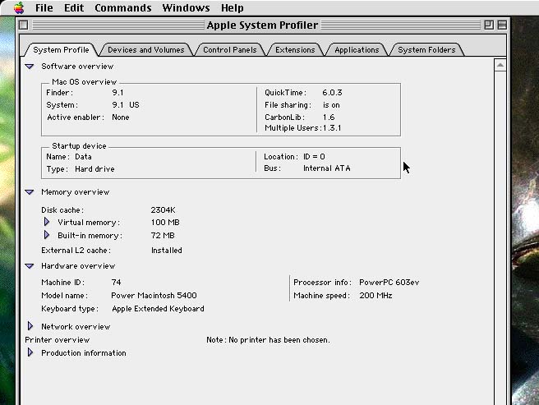Click the window zoom box icon
This screenshot has width=539, height=405.
488,25
